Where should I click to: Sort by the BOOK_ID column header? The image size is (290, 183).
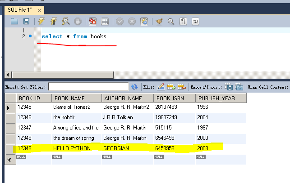click(34, 98)
